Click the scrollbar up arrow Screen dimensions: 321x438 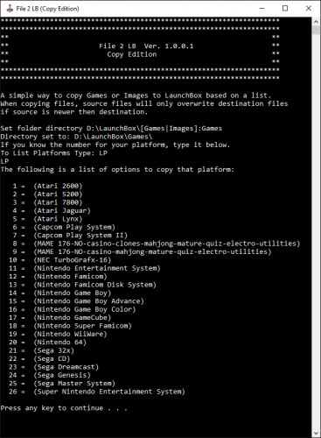point(316,22)
